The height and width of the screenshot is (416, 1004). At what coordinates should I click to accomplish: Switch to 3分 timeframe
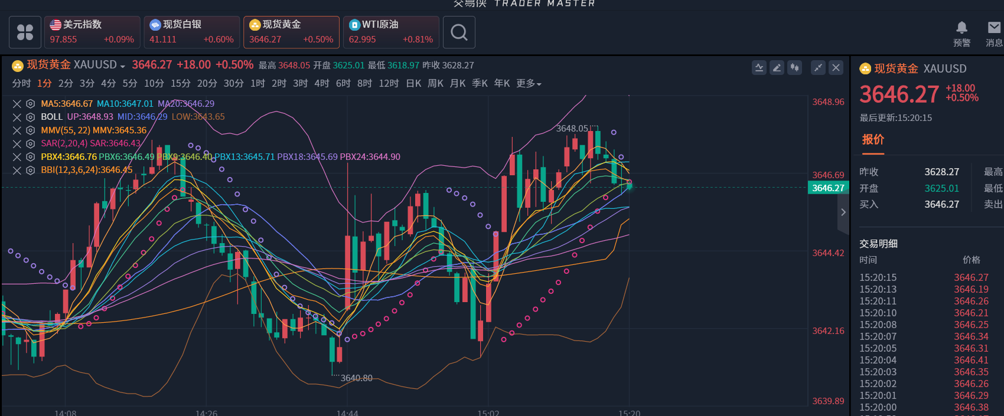[87, 84]
